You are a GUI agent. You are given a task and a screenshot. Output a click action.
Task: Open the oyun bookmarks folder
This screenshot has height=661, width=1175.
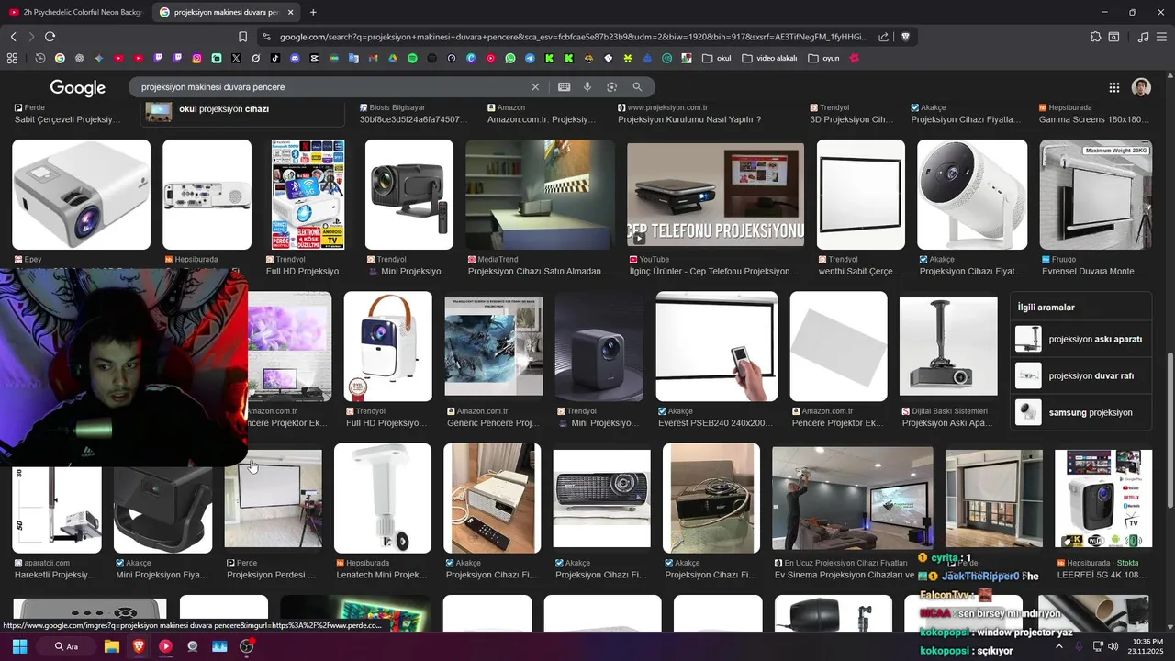[x=823, y=58]
